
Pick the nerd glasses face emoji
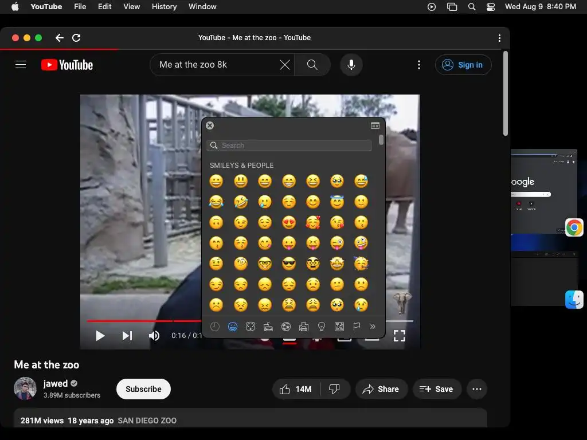tap(265, 264)
